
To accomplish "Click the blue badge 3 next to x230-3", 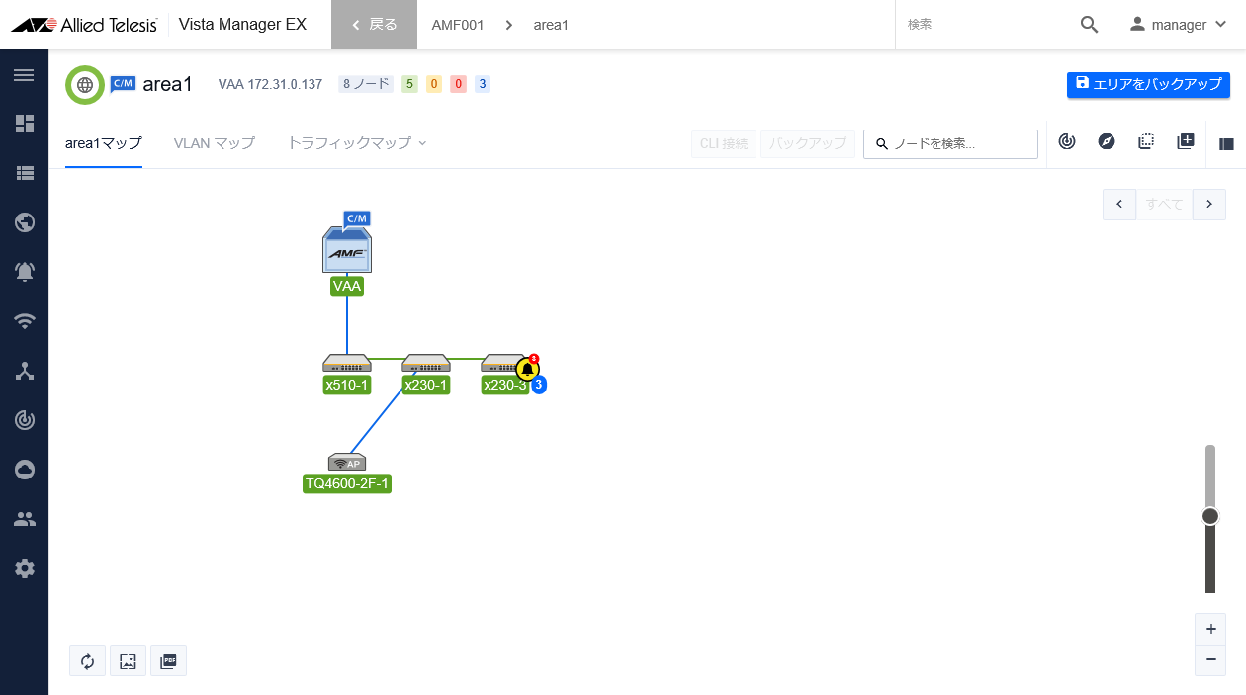I will (x=539, y=386).
